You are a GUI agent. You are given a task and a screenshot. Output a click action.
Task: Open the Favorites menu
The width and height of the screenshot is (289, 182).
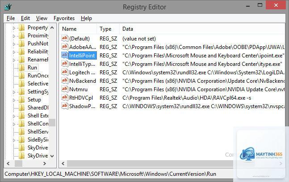coord(64,18)
